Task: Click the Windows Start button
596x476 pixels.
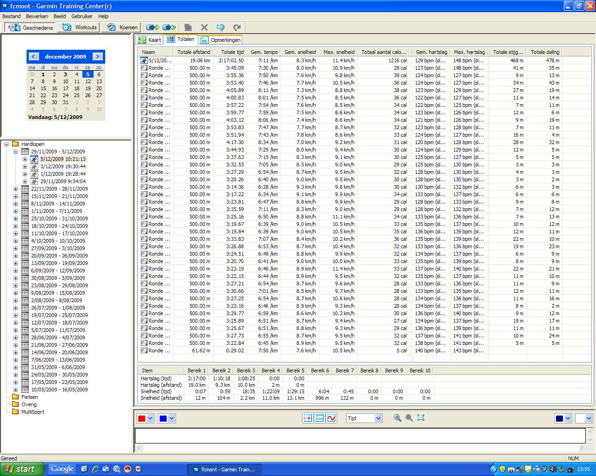Action: tap(22, 469)
